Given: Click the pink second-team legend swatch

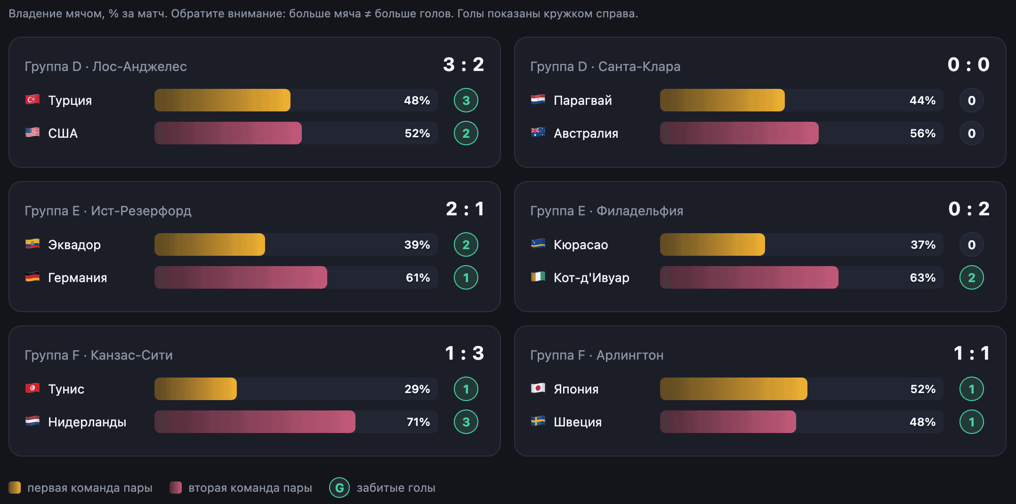Looking at the screenshot, I should [x=176, y=488].
